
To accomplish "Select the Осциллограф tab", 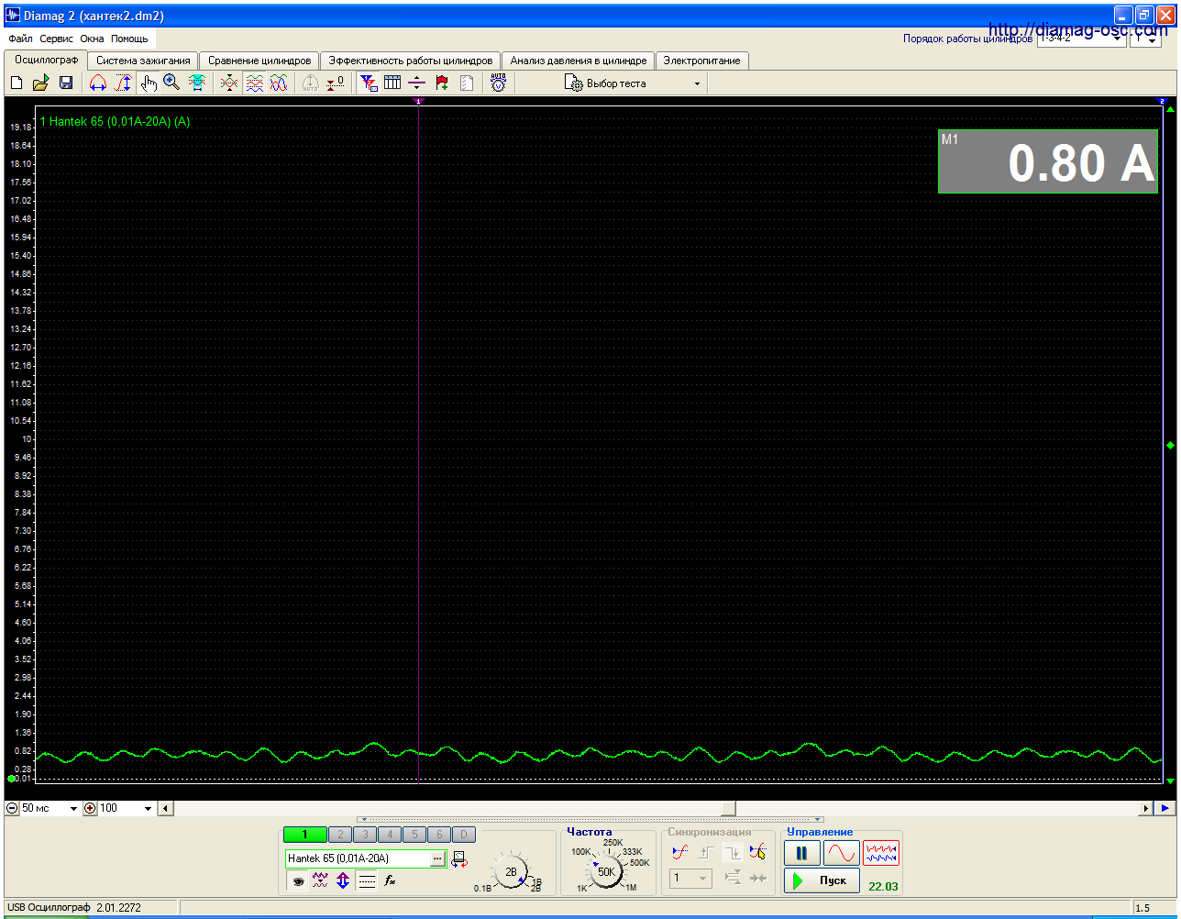I will (46, 60).
